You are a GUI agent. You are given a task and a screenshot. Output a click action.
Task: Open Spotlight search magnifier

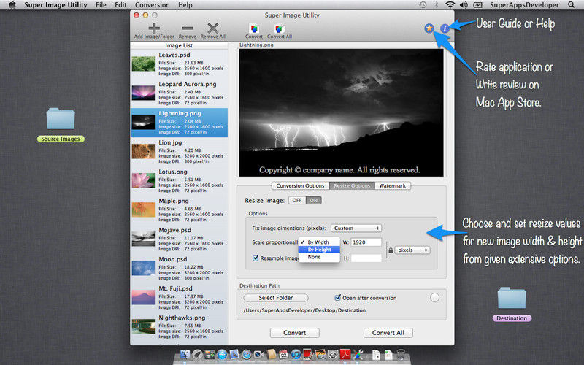click(571, 5)
